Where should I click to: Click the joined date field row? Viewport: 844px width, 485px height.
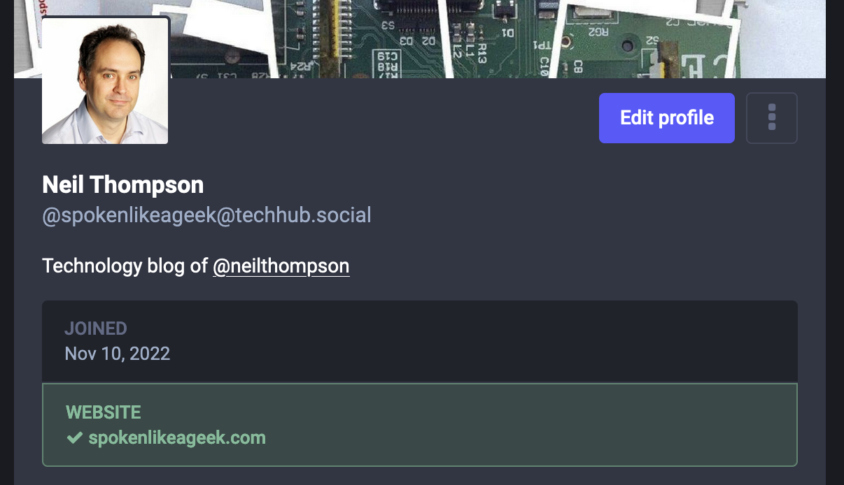(420, 342)
